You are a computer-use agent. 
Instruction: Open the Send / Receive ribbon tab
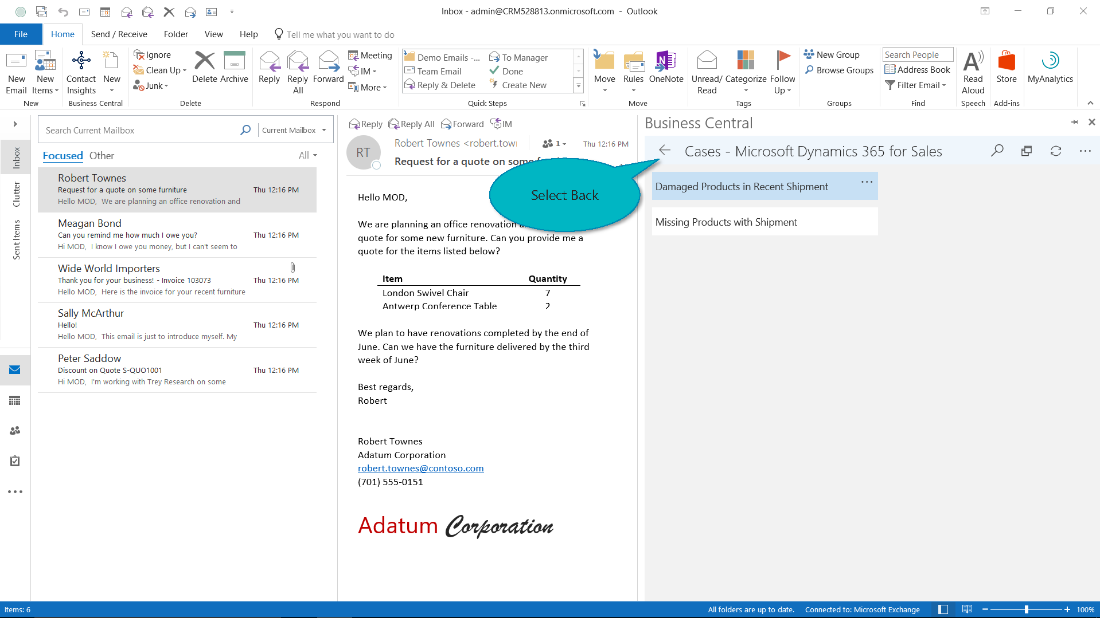pos(119,34)
